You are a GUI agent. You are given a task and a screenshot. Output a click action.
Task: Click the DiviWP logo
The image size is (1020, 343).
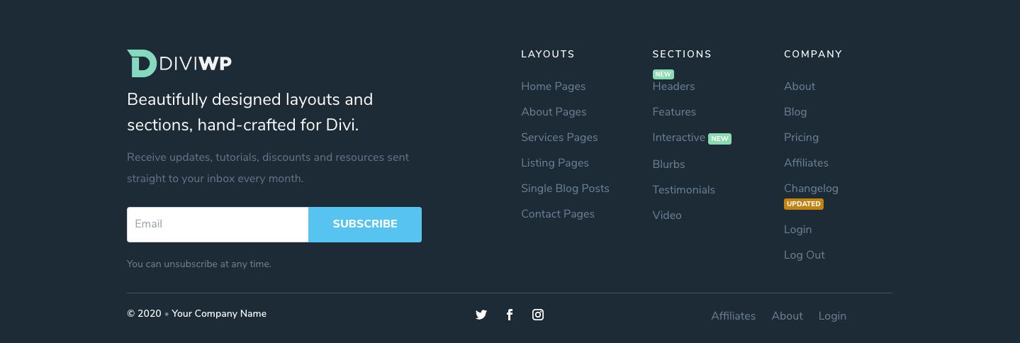tap(179, 64)
